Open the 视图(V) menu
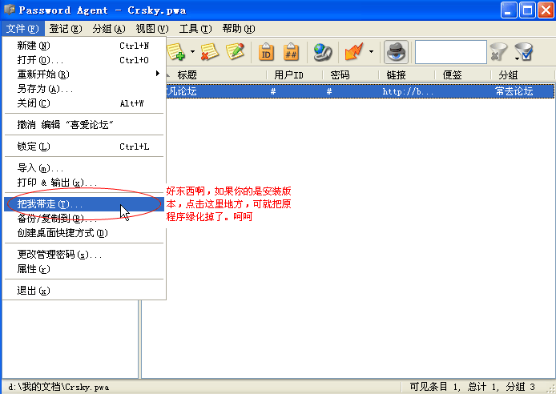This screenshot has width=556, height=394. [x=152, y=29]
